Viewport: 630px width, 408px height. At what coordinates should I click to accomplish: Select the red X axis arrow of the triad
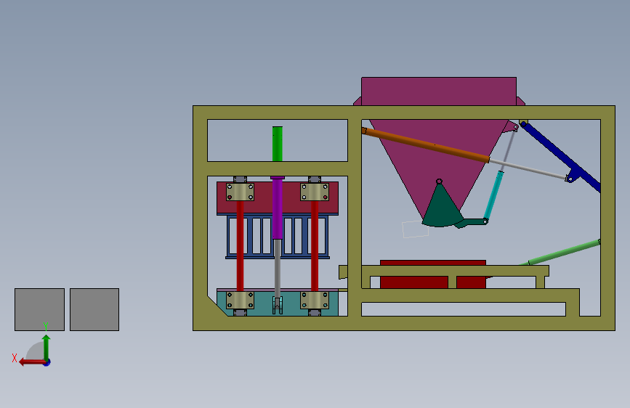point(33,362)
